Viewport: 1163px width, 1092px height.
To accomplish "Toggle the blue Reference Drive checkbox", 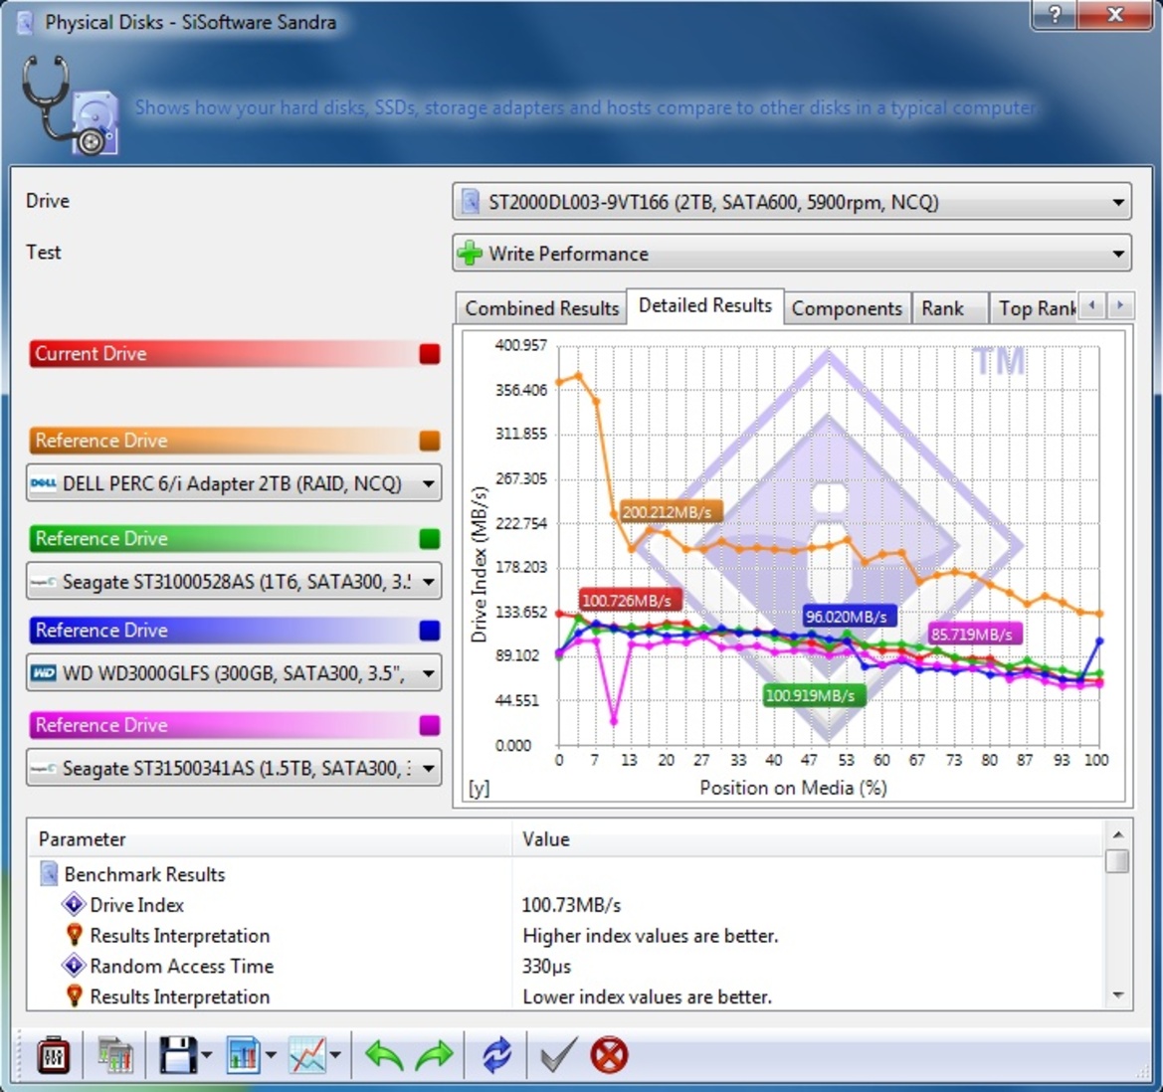I will coord(430,631).
